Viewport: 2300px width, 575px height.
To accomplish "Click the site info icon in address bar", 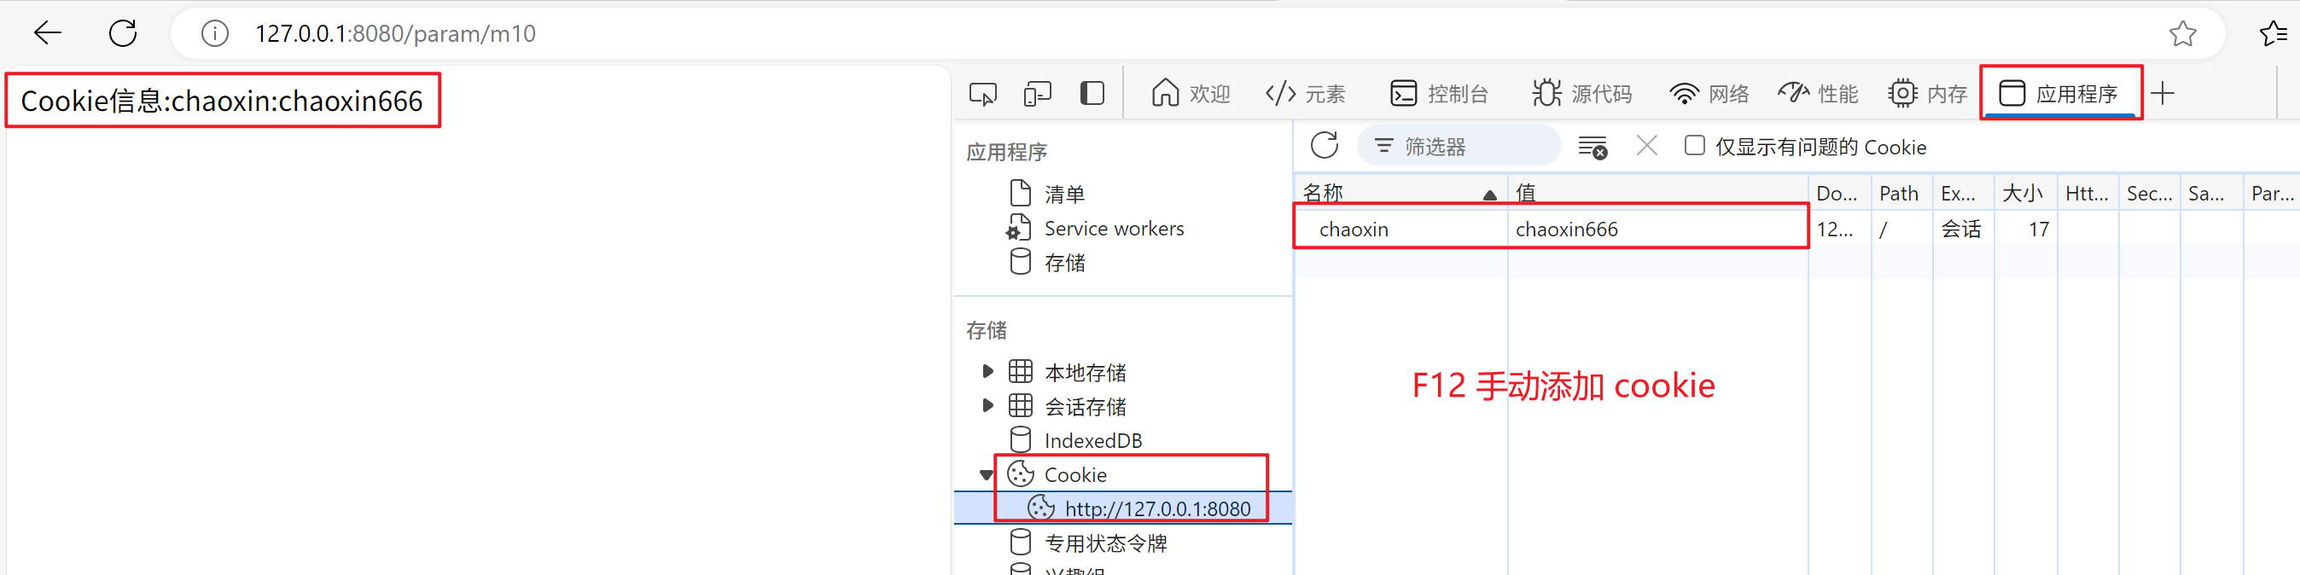I will pos(214,34).
